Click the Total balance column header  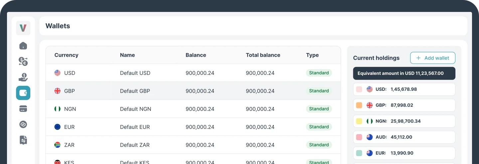click(x=263, y=55)
